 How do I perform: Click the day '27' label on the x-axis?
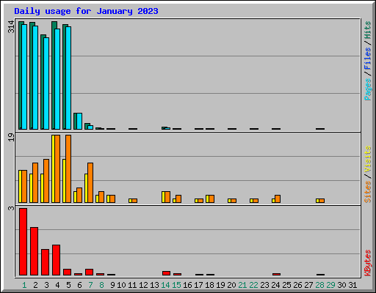coord(308,285)
